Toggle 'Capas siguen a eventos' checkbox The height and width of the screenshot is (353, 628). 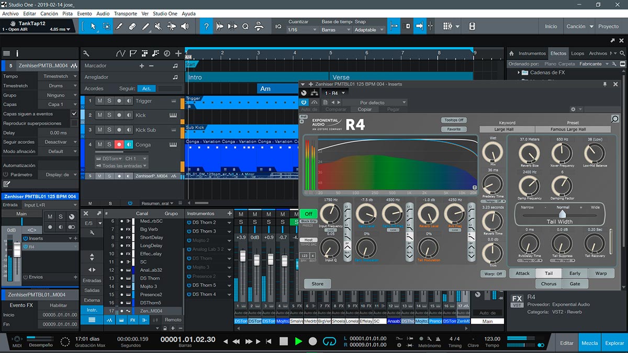[74, 113]
